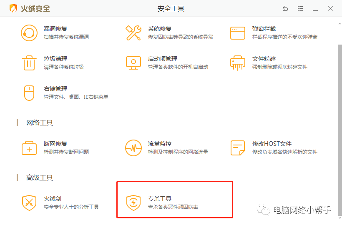Screen dimensions: 342x225
Task: Click description 查杀各类恶性顽固病毒
Action: click(x=173, y=207)
